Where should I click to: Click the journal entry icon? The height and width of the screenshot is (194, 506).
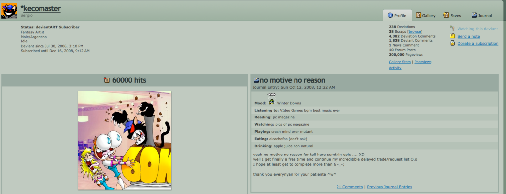256,80
